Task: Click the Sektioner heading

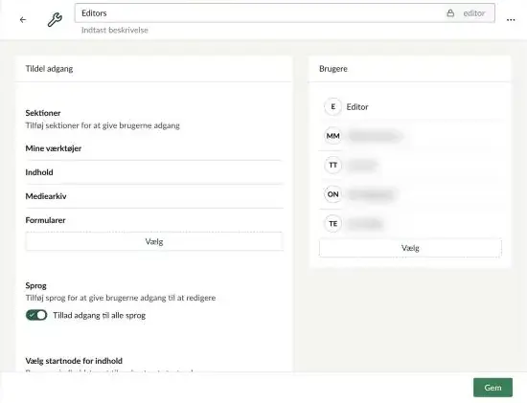Action: point(43,113)
